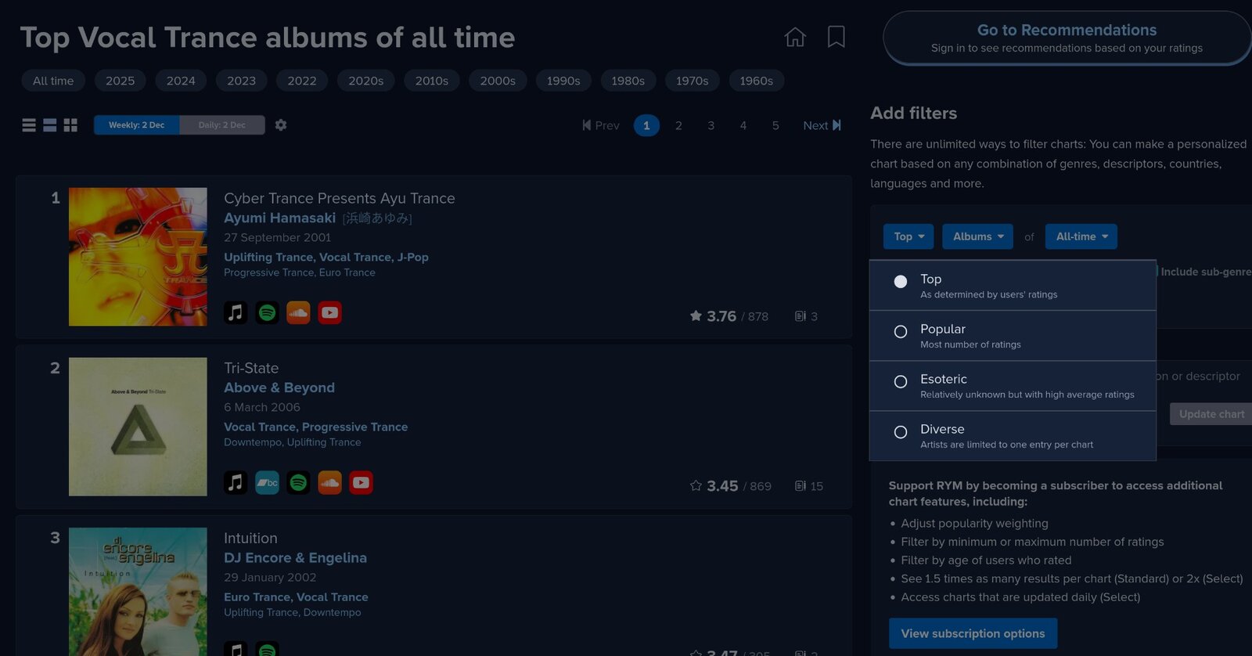Open the All-time period dropdown
This screenshot has width=1252, height=656.
coord(1081,236)
